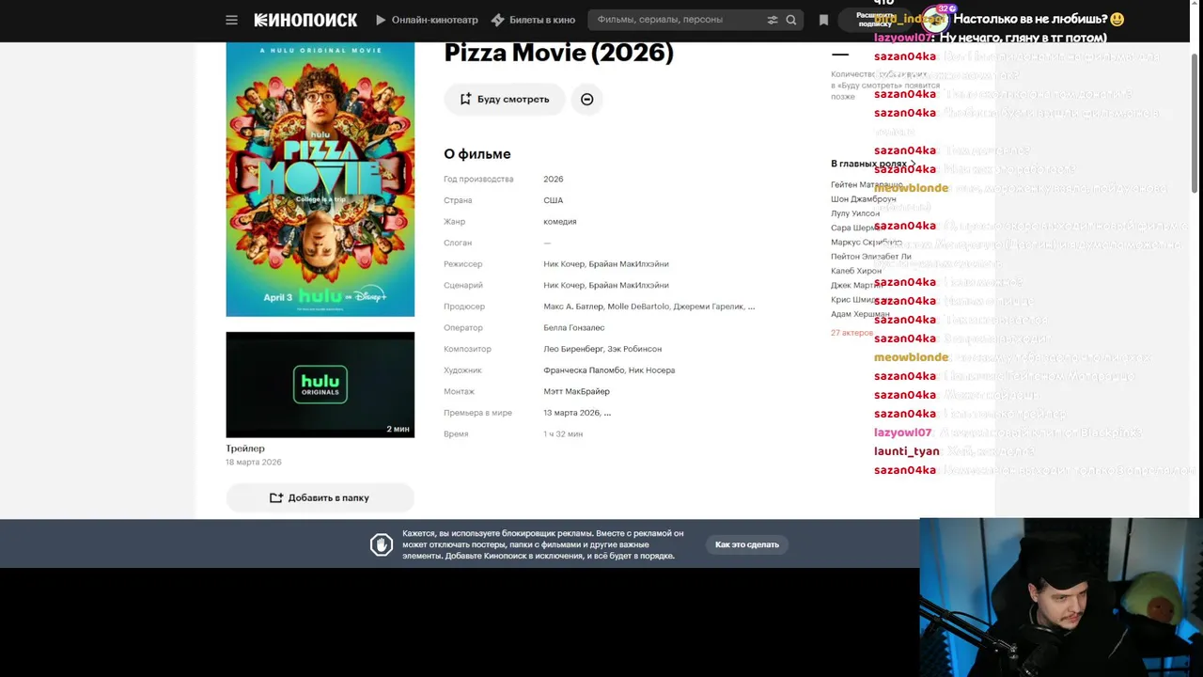Open producer Макс А. Батлер link
Screen dimensions: 1203x677
coord(572,307)
